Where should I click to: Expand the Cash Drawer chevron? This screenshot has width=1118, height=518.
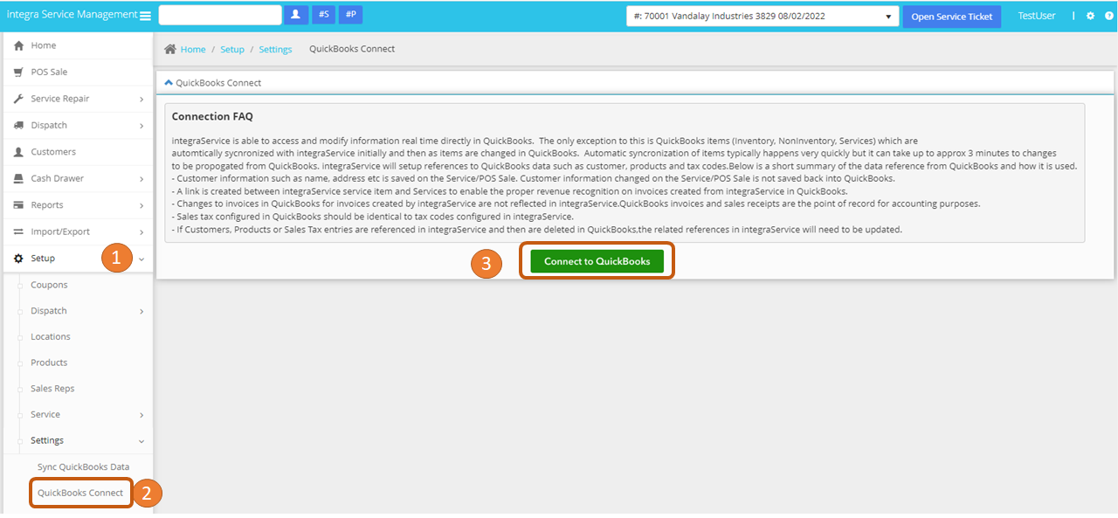tap(141, 179)
